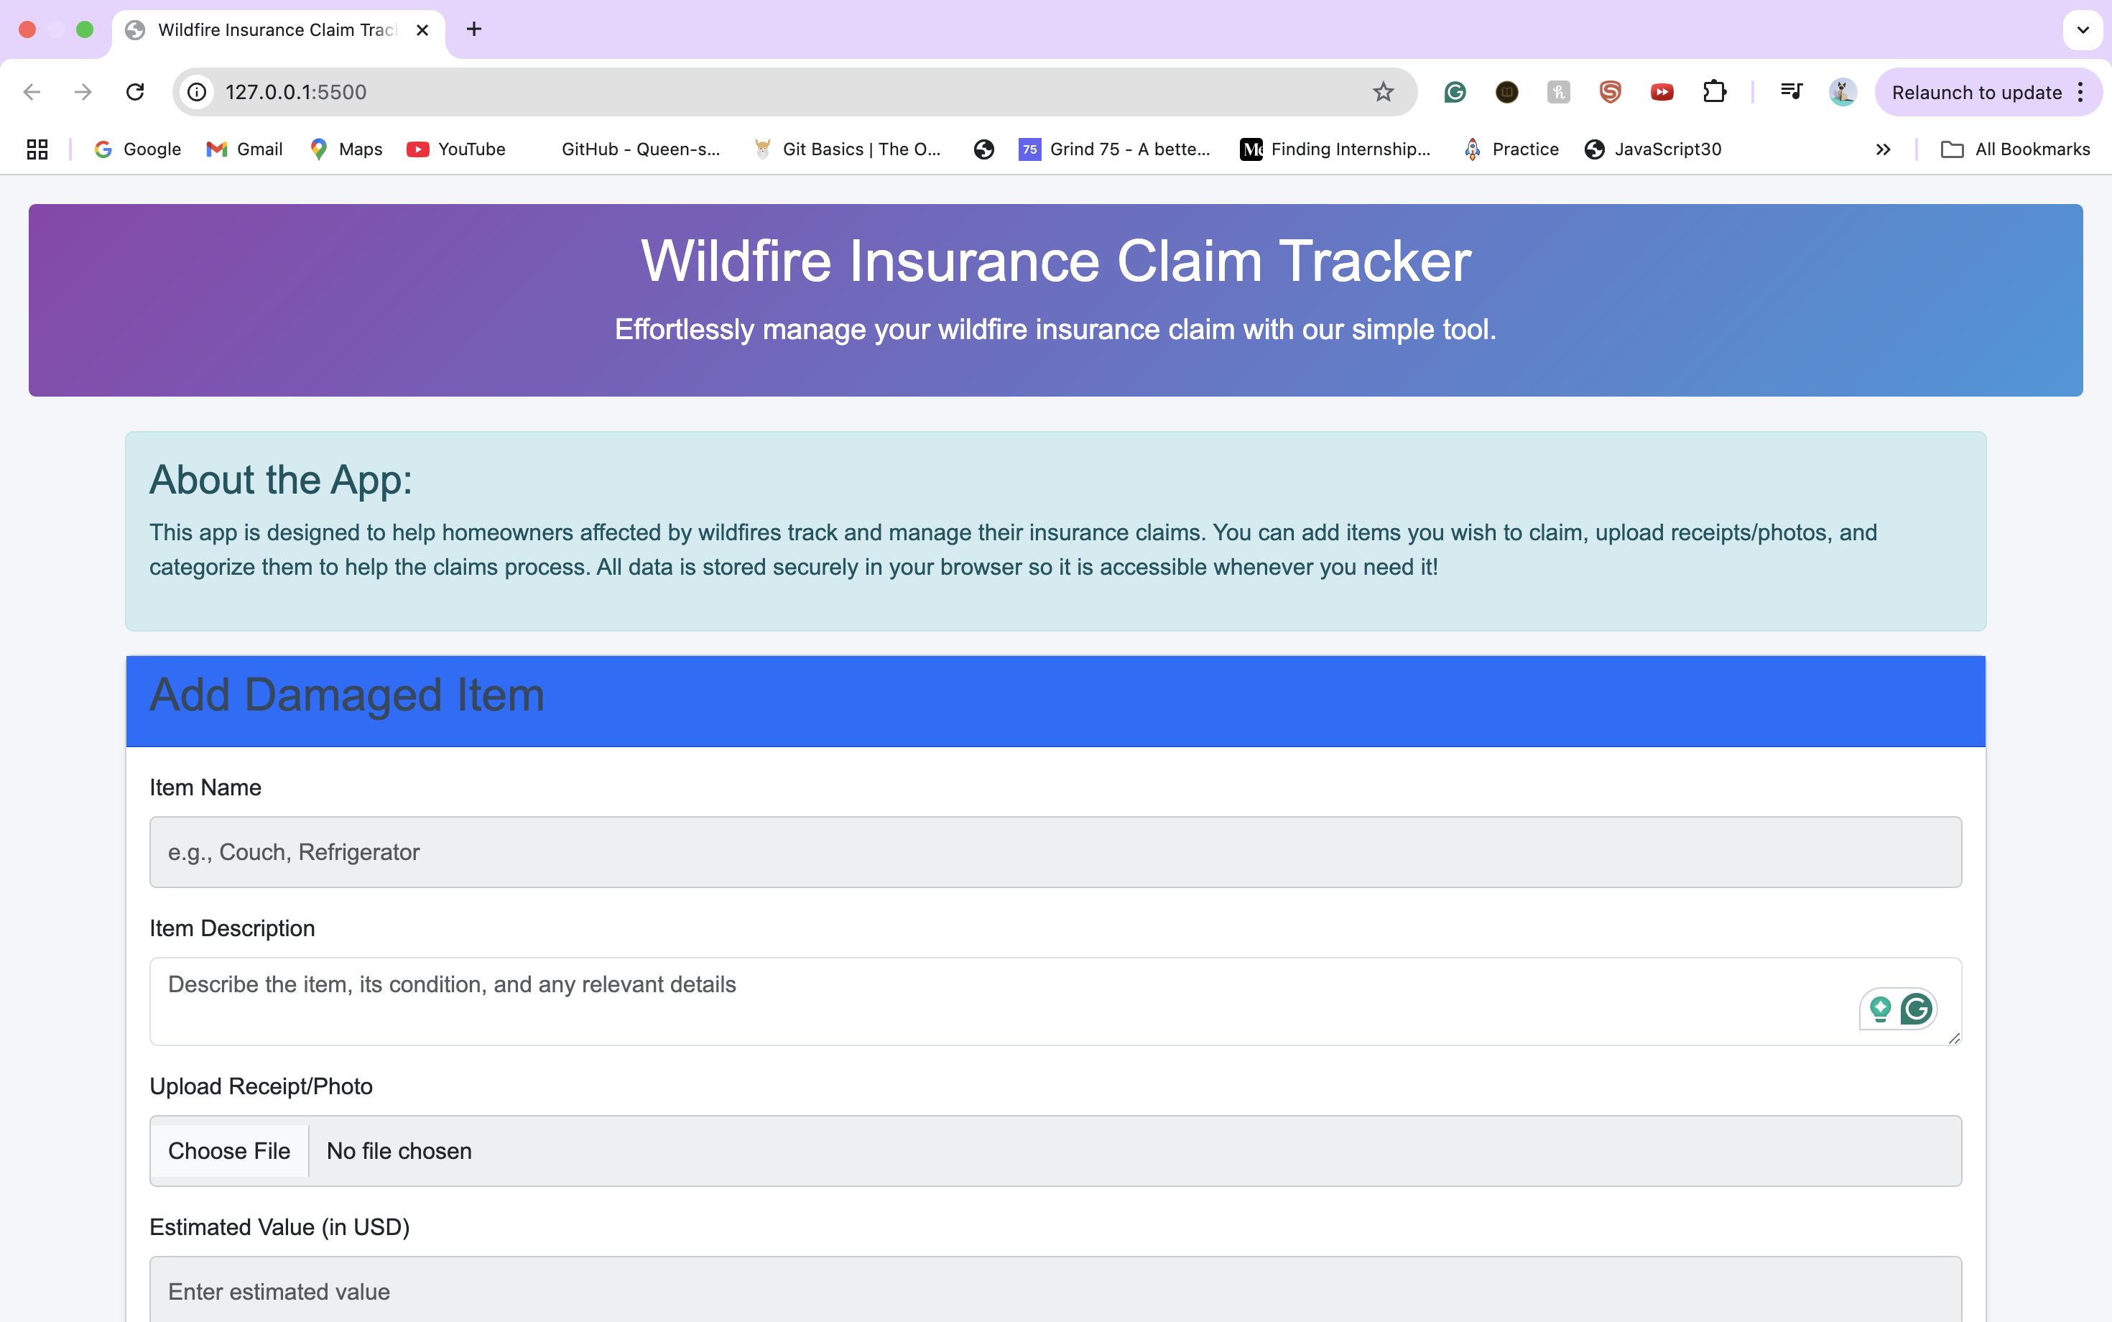Select the Wildfire Insurance Claim Tracker tab
2112x1322 pixels.
click(277, 29)
